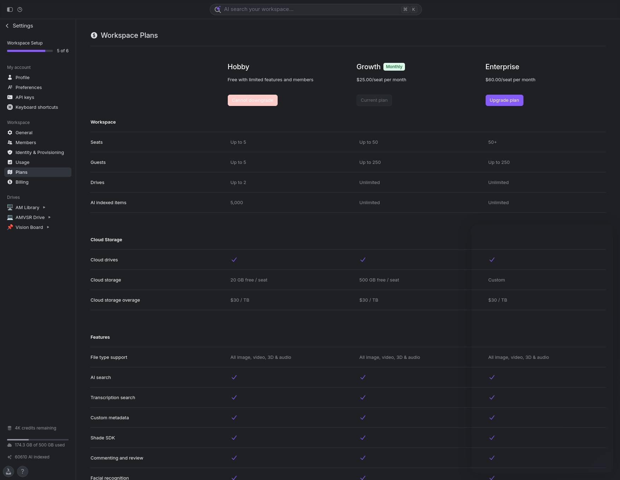The image size is (620, 480).
Task: Expand the AM Library drive
Action: click(44, 207)
